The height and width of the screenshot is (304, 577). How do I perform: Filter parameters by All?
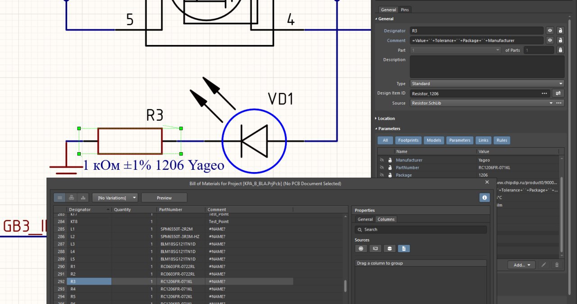click(x=385, y=140)
